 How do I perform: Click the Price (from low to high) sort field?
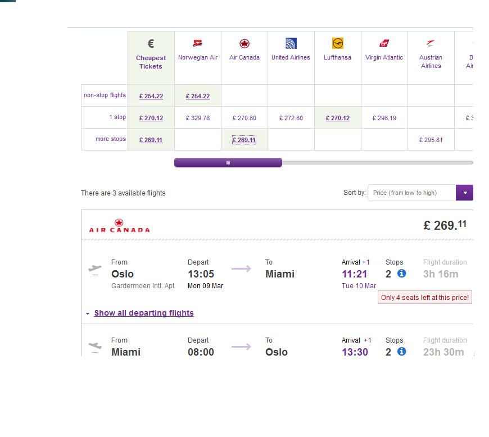coord(411,193)
